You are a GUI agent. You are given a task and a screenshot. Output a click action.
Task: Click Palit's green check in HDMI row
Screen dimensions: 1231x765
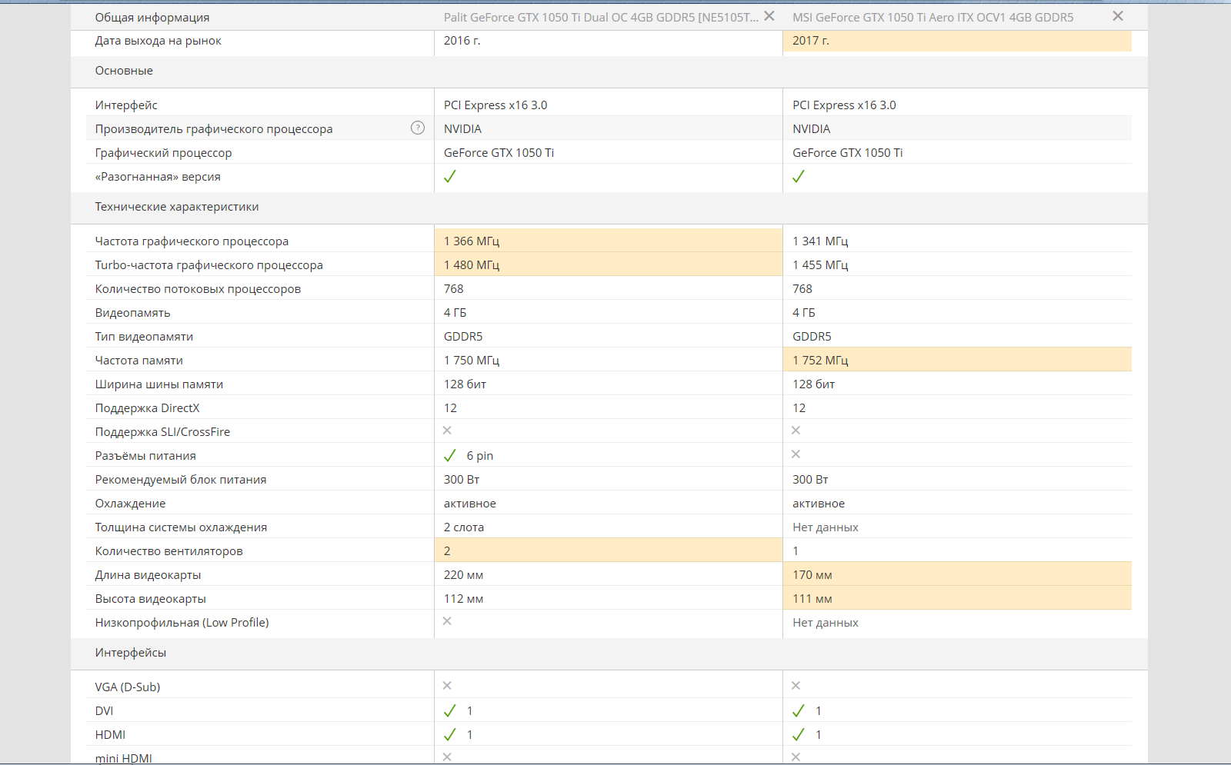point(450,734)
